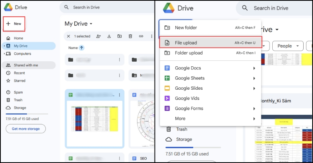Click the Copy link toolbar icon
Viewport: 313px width, 163px height.
[141, 36]
